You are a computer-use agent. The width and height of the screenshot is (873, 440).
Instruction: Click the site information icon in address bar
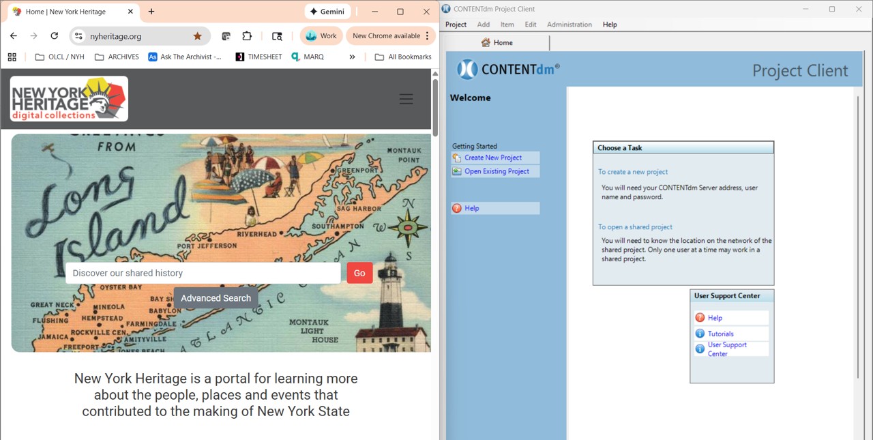point(78,36)
